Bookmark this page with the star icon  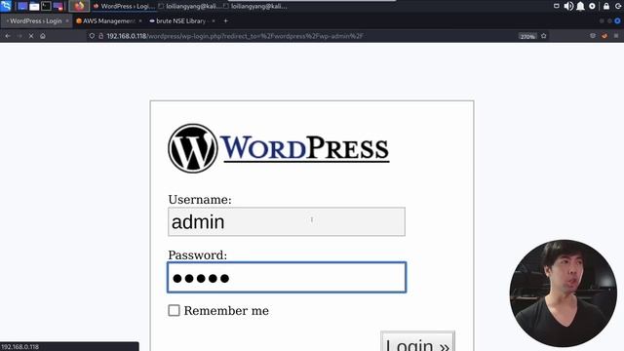point(544,36)
